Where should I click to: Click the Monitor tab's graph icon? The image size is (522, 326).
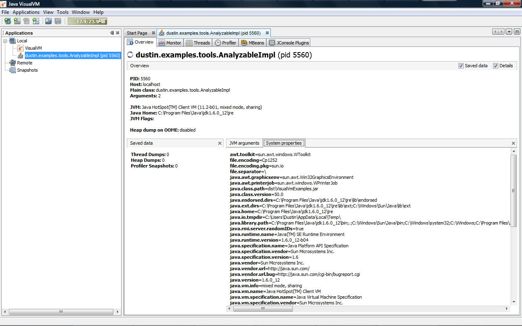coord(161,43)
